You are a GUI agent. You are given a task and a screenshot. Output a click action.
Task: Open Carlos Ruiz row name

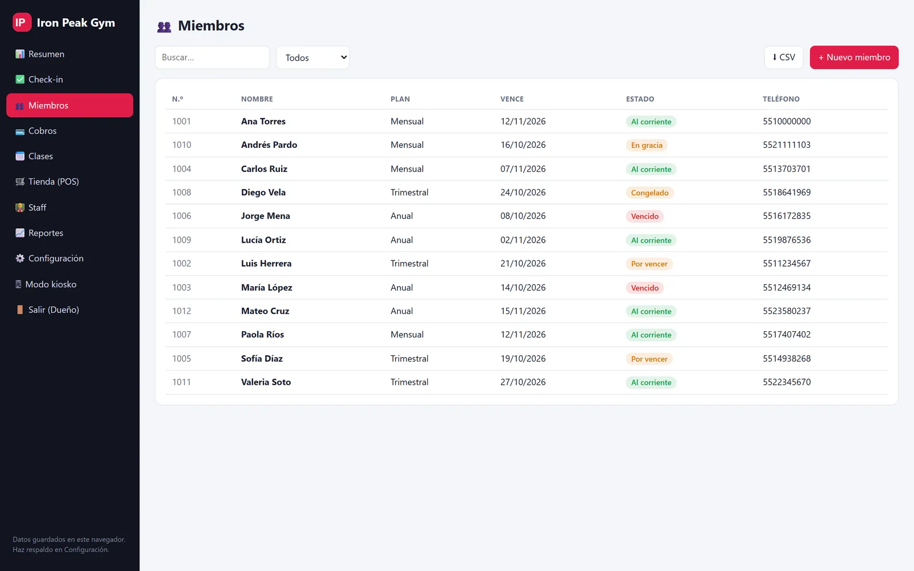pyautogui.click(x=264, y=168)
